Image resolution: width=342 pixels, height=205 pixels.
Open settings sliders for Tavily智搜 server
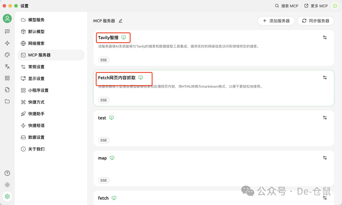pyautogui.click(x=325, y=37)
